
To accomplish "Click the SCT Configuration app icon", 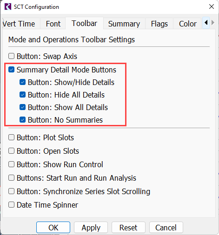I will (8, 7).
